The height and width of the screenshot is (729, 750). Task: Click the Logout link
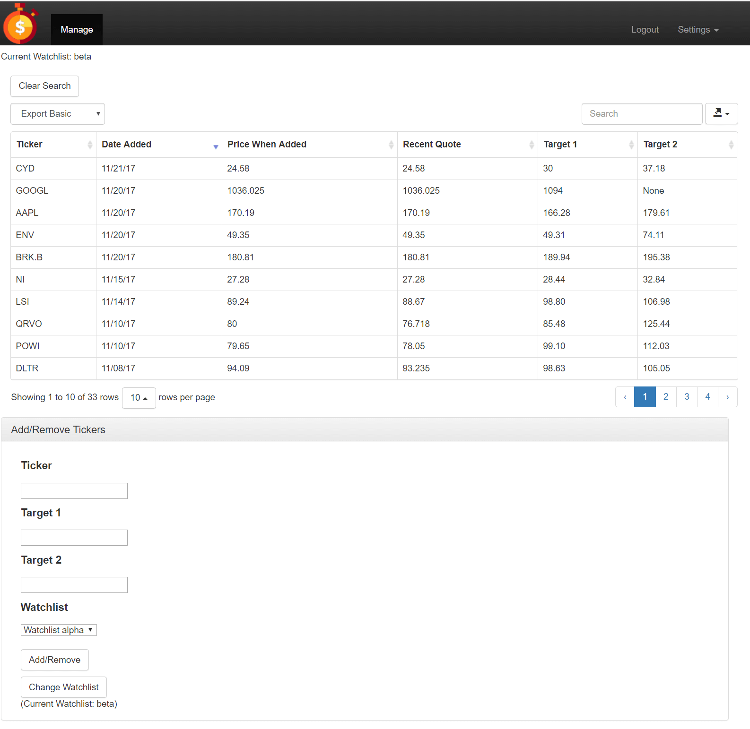coord(645,30)
